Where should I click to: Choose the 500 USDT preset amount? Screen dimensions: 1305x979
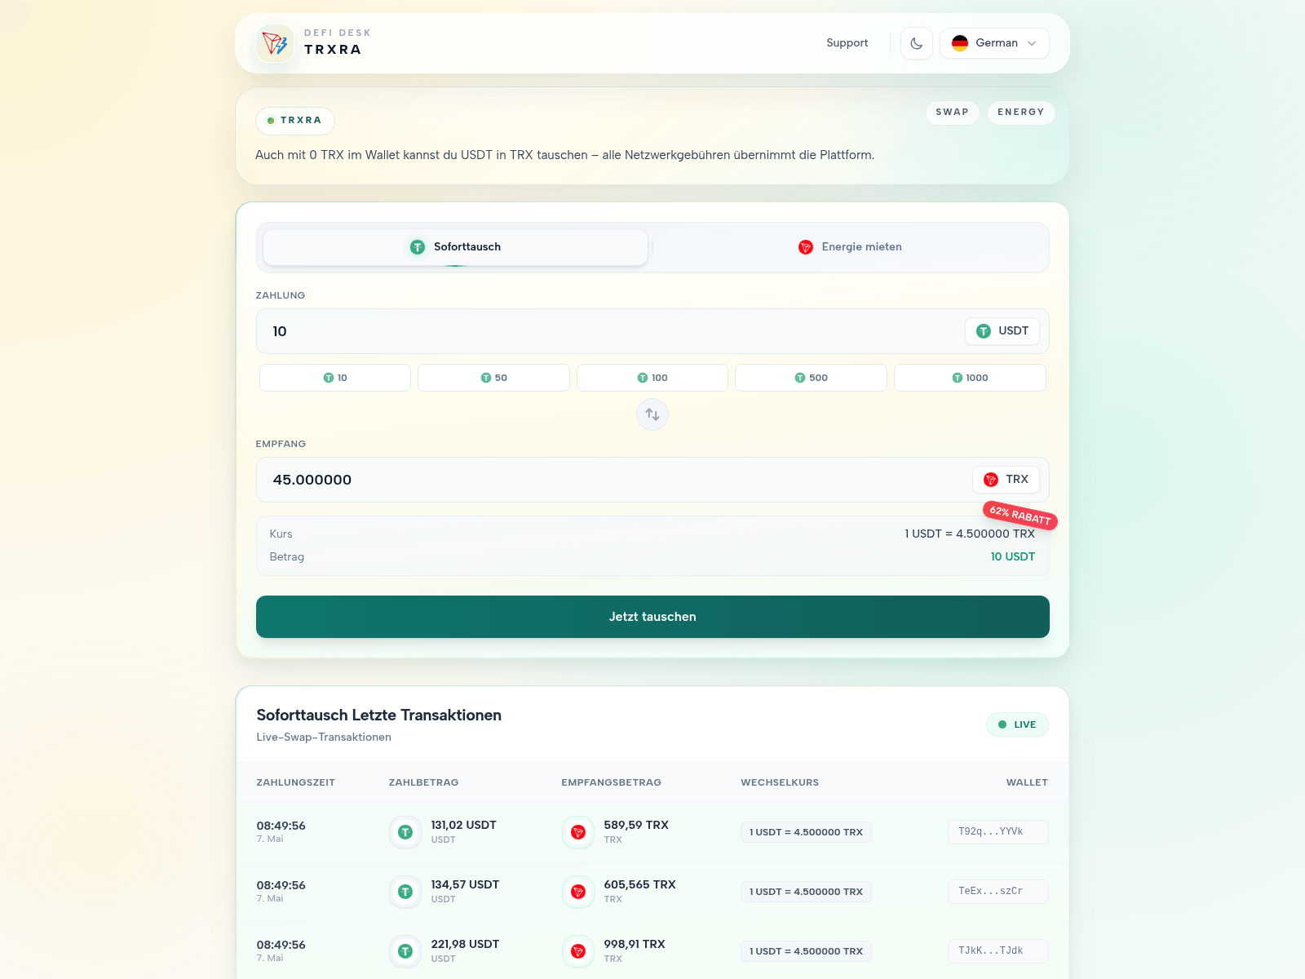tap(811, 378)
